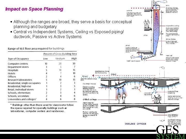This screenshot has width=186, height=139.
Task: Click the High value 7 for Department stores
Action: (x=74, y=67)
